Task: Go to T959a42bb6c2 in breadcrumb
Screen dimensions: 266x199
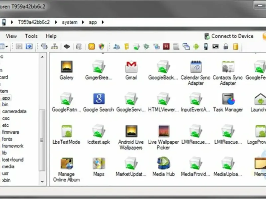Action: (34, 22)
